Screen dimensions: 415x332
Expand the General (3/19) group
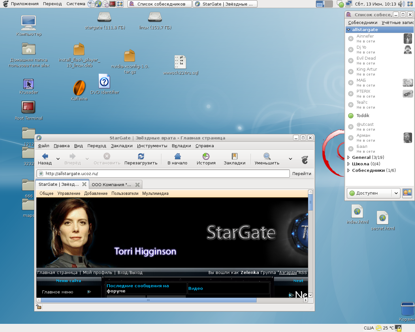[x=349, y=158]
